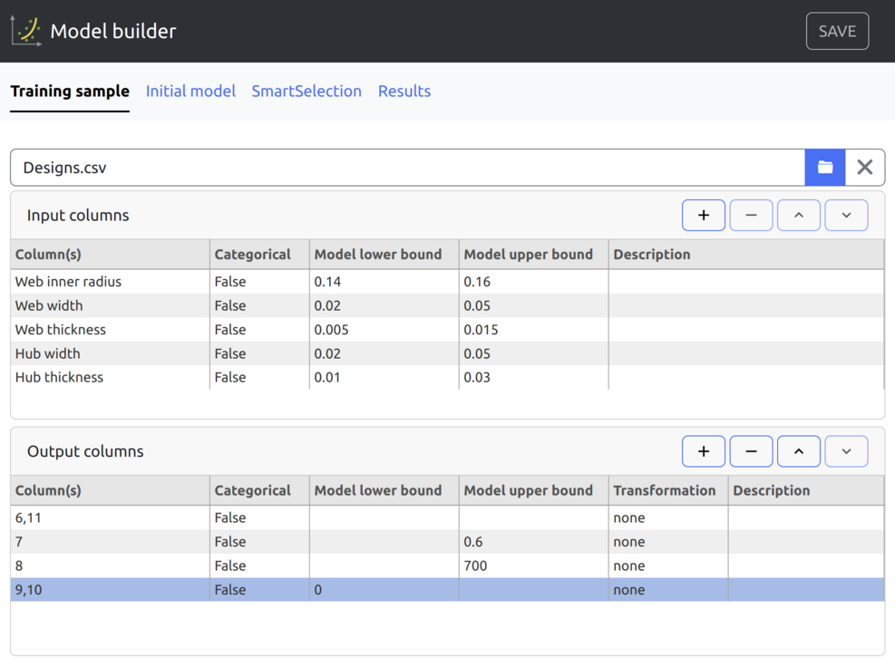The width and height of the screenshot is (895, 667).
Task: Edit upper bound 700 for column 8
Action: [x=532, y=565]
